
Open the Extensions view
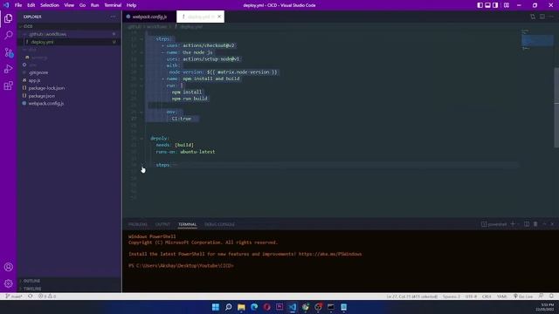click(x=8, y=85)
